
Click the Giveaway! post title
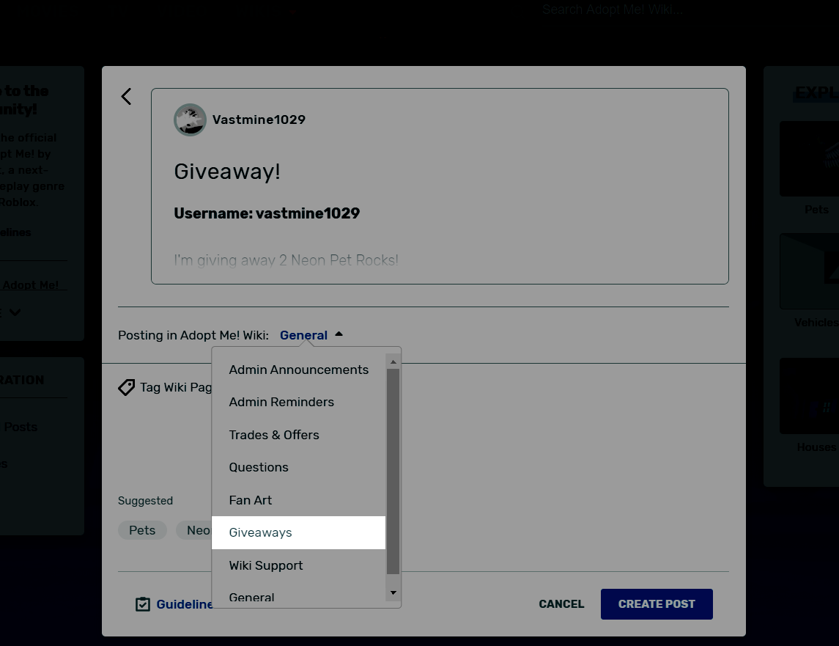[227, 172]
